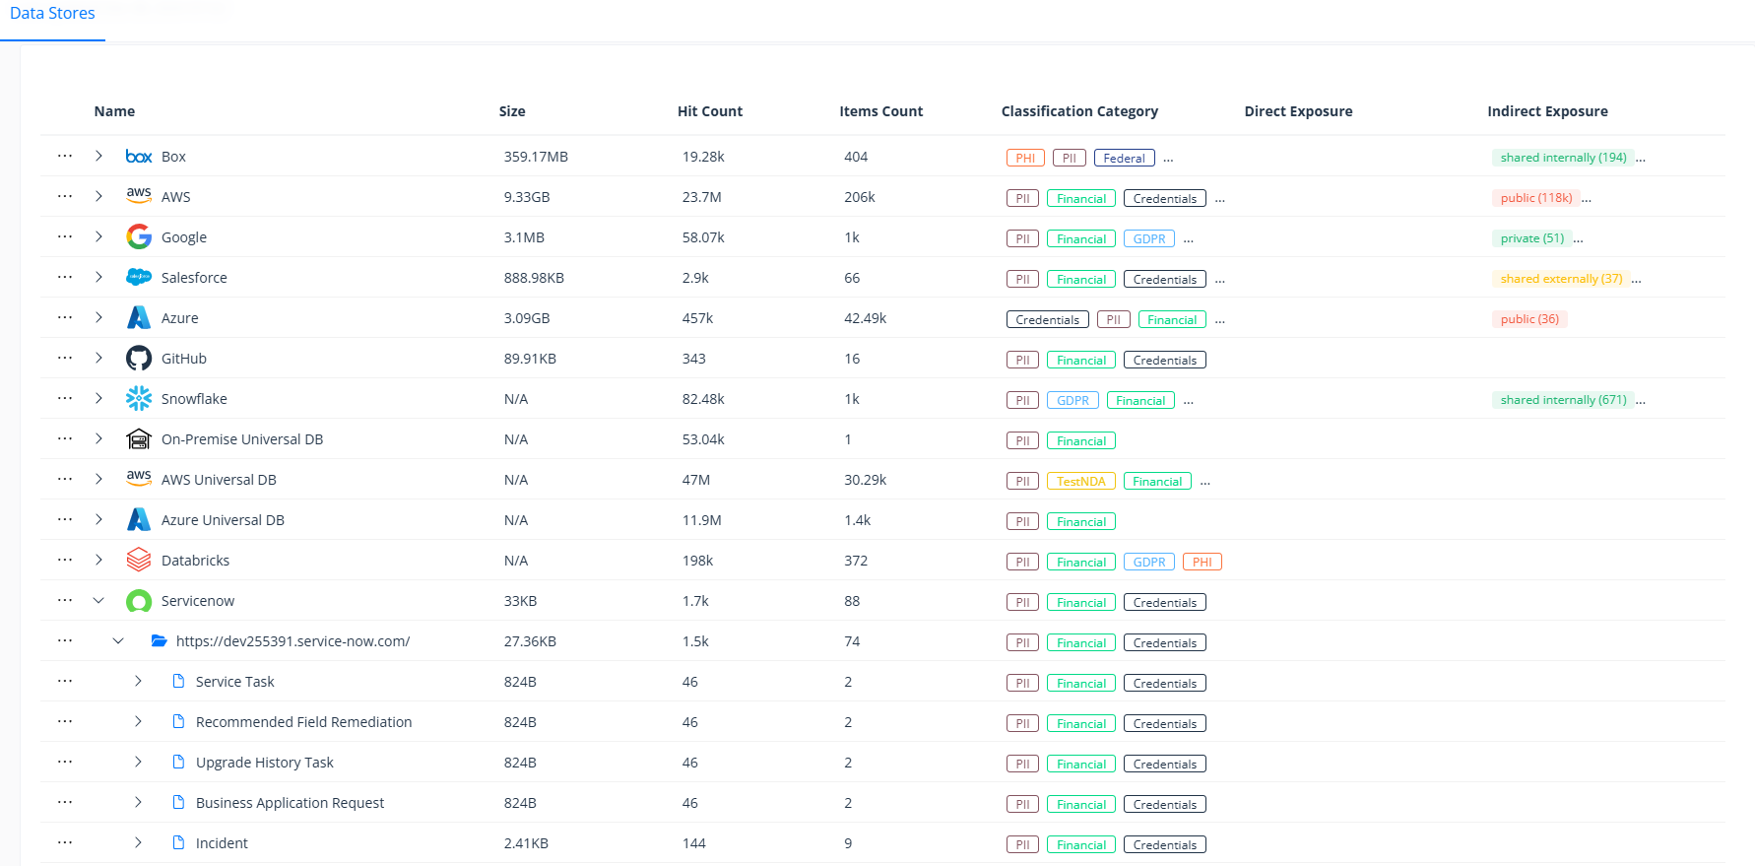Viewport: 1755px width, 866px height.
Task: Click the Google logo icon
Action: coord(139,236)
